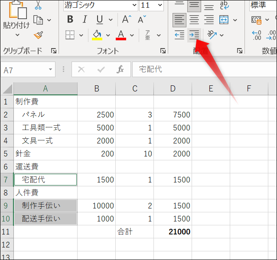This screenshot has height=260, width=277.
Task: Open the underline style dropdown arrow
Action: (111, 19)
